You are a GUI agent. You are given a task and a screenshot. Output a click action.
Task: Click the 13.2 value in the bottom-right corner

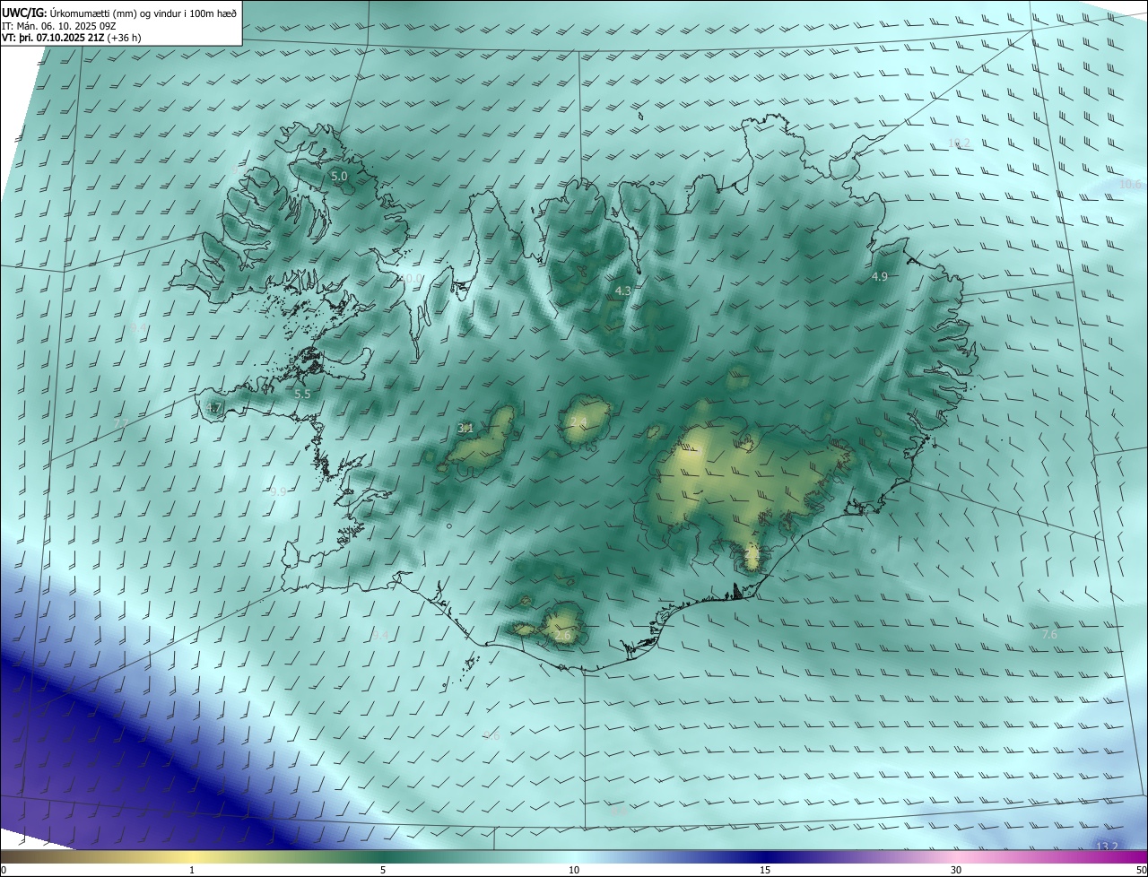1108,847
